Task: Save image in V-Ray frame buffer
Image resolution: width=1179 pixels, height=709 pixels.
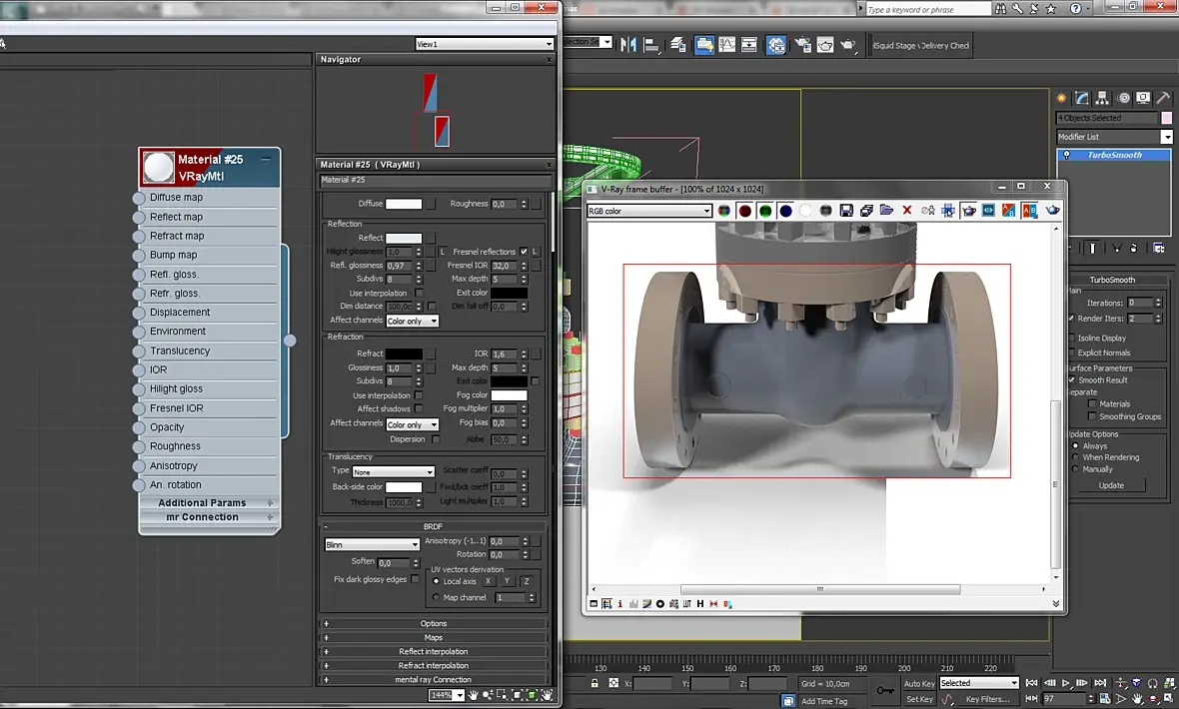Action: [846, 211]
